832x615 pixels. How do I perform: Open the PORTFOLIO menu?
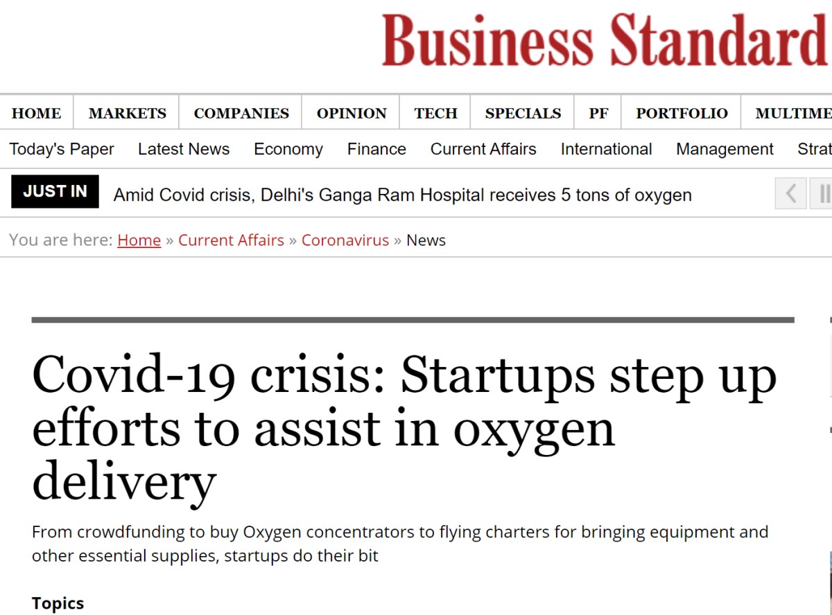682,114
